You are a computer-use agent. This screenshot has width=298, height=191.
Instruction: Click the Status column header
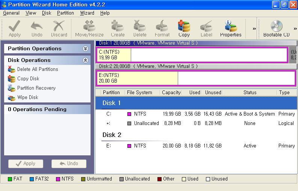(250, 92)
